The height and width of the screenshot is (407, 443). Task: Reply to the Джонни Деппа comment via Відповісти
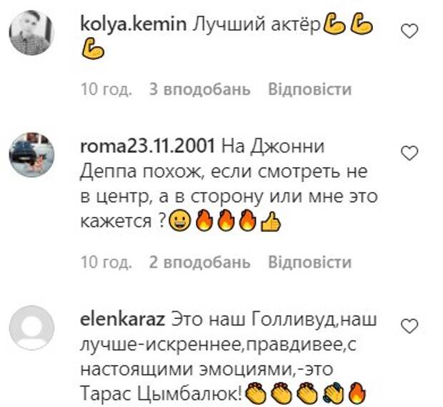point(310,262)
